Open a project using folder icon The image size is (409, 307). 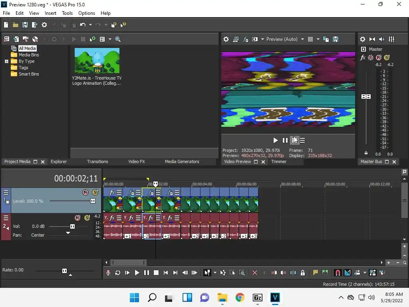[x=16, y=25]
